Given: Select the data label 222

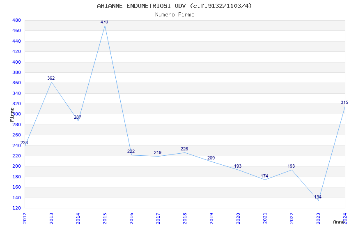Looking at the screenshot, I should pos(131,151).
